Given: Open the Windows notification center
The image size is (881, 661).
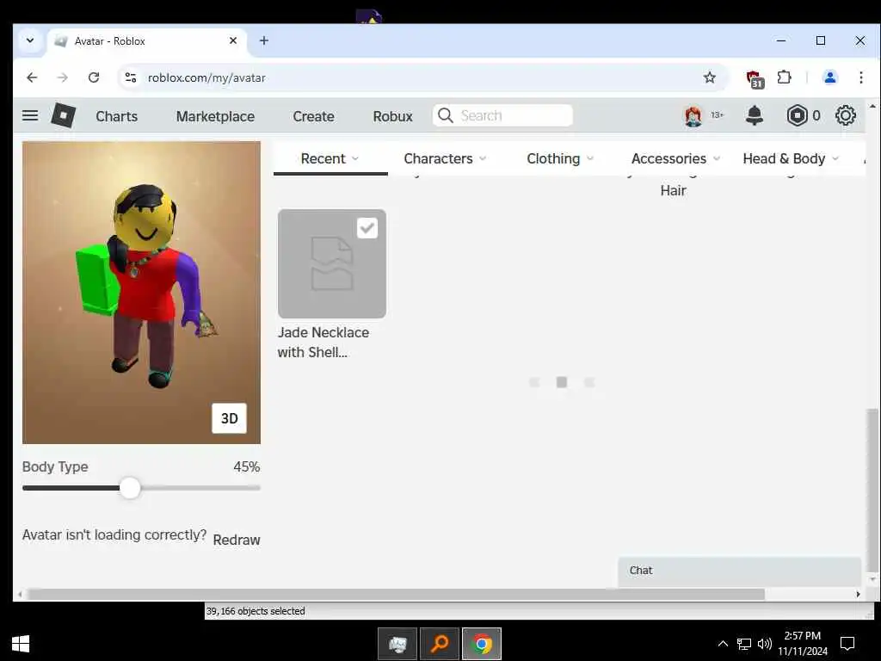Looking at the screenshot, I should (847, 644).
